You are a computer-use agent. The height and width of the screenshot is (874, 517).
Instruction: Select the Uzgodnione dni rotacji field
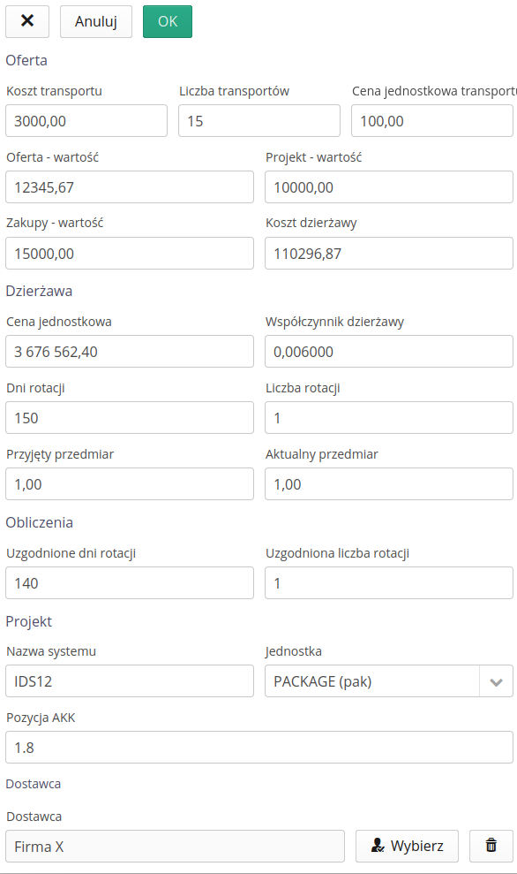point(130,583)
